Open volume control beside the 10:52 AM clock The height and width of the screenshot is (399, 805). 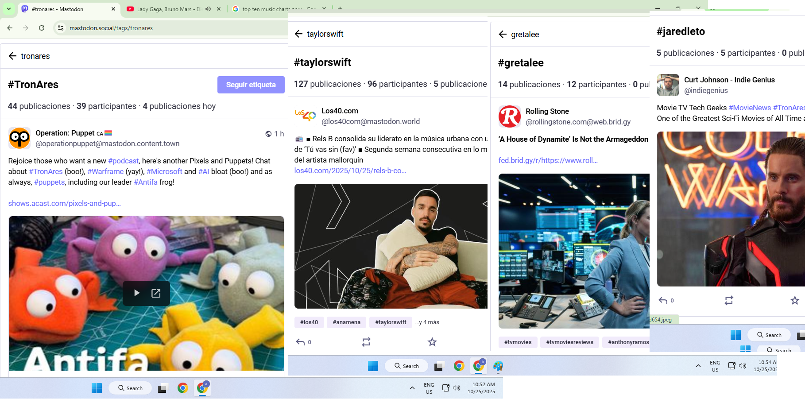pos(457,388)
